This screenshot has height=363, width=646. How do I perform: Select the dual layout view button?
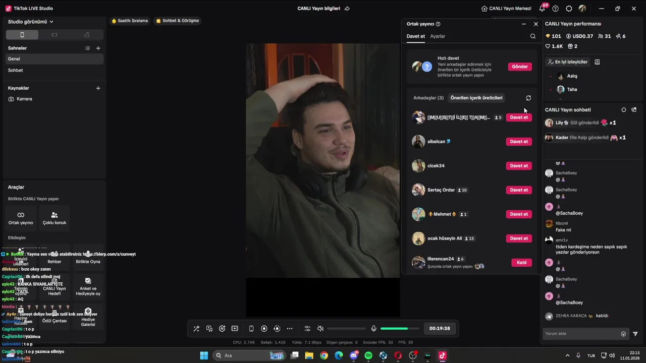tap(87, 35)
